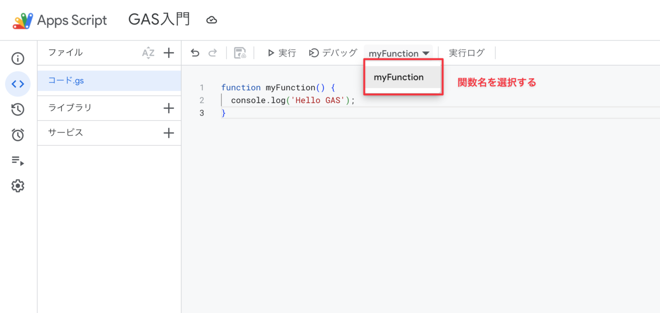Screen dimensions: 660x313
Task: Click the Undo arrow in toolbar
Action: pos(195,53)
